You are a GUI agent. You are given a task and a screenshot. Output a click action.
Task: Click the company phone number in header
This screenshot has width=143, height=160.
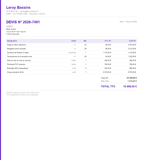(12, 11)
